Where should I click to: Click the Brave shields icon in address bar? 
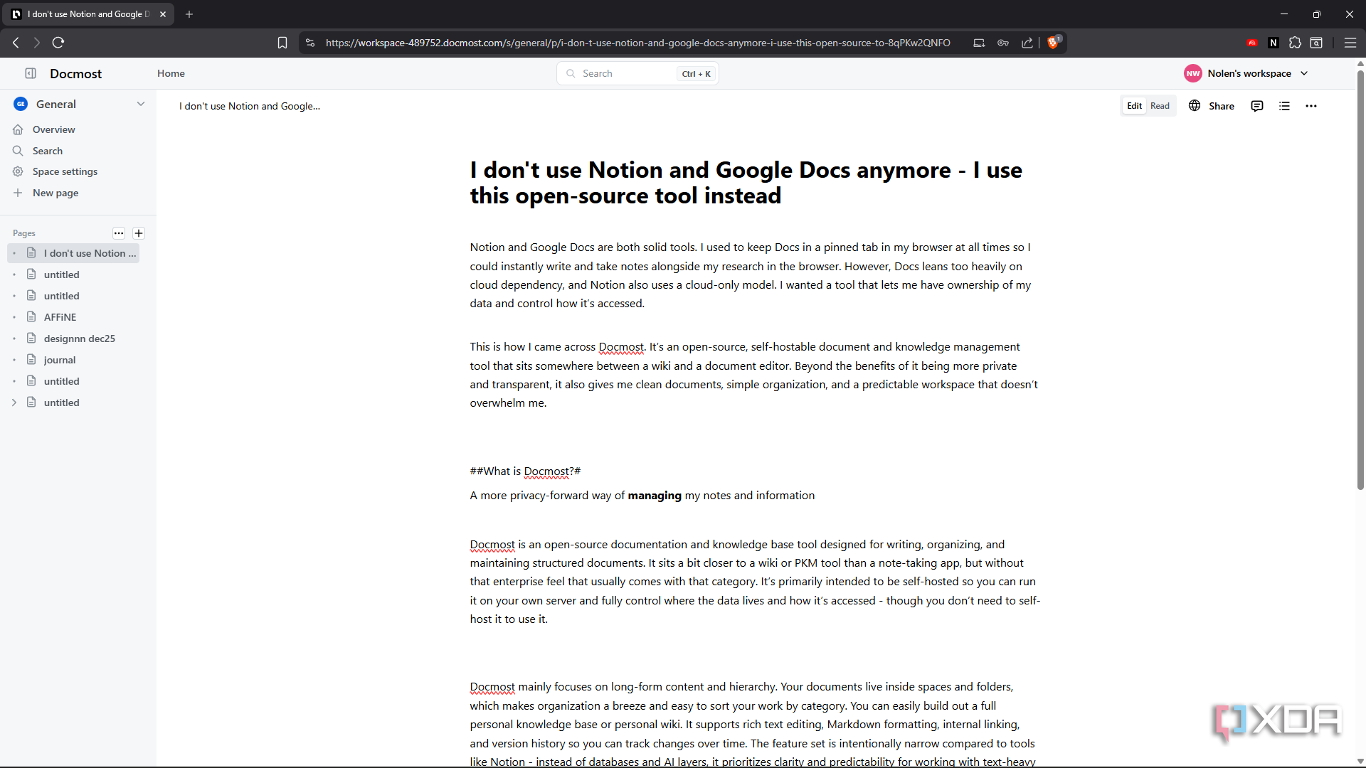pos(1054,43)
